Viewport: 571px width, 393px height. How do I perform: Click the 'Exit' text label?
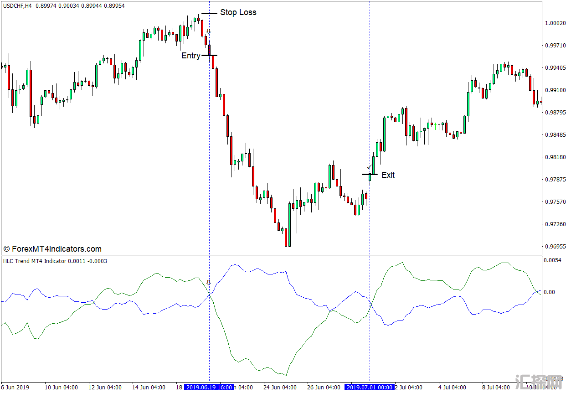[x=388, y=175]
